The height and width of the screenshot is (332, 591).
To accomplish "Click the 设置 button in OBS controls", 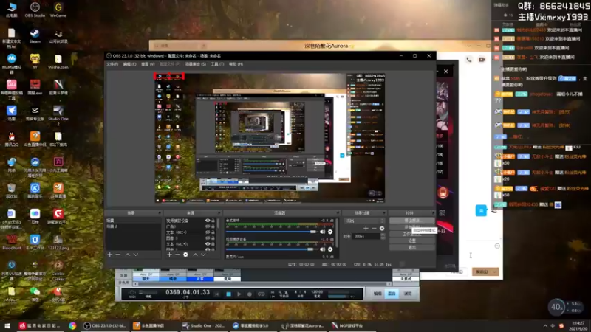I will pyautogui.click(x=411, y=241).
